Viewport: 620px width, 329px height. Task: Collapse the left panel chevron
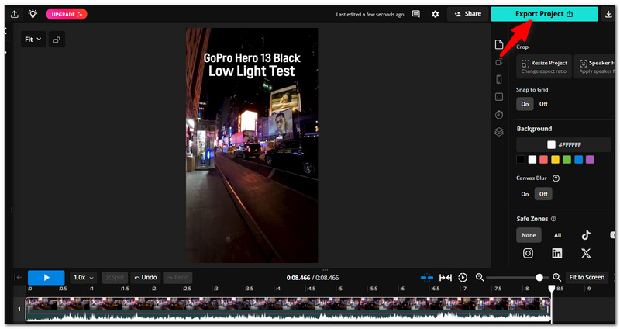5,31
